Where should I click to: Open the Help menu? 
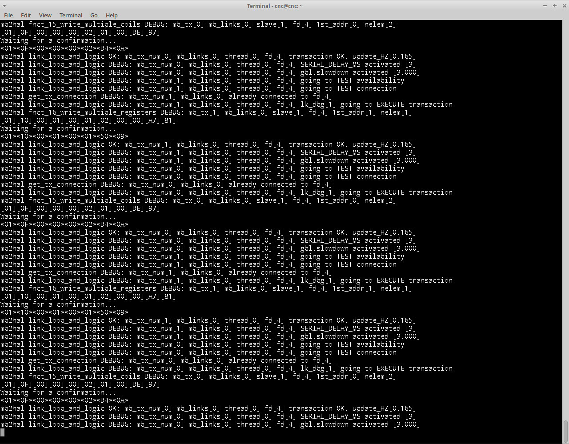pyautogui.click(x=112, y=15)
